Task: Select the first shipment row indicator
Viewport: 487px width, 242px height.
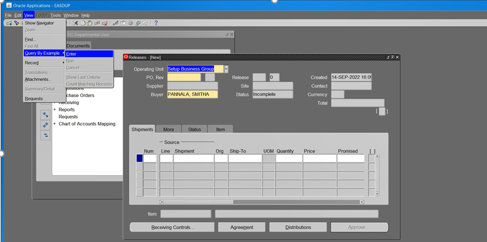Action: tap(140, 158)
